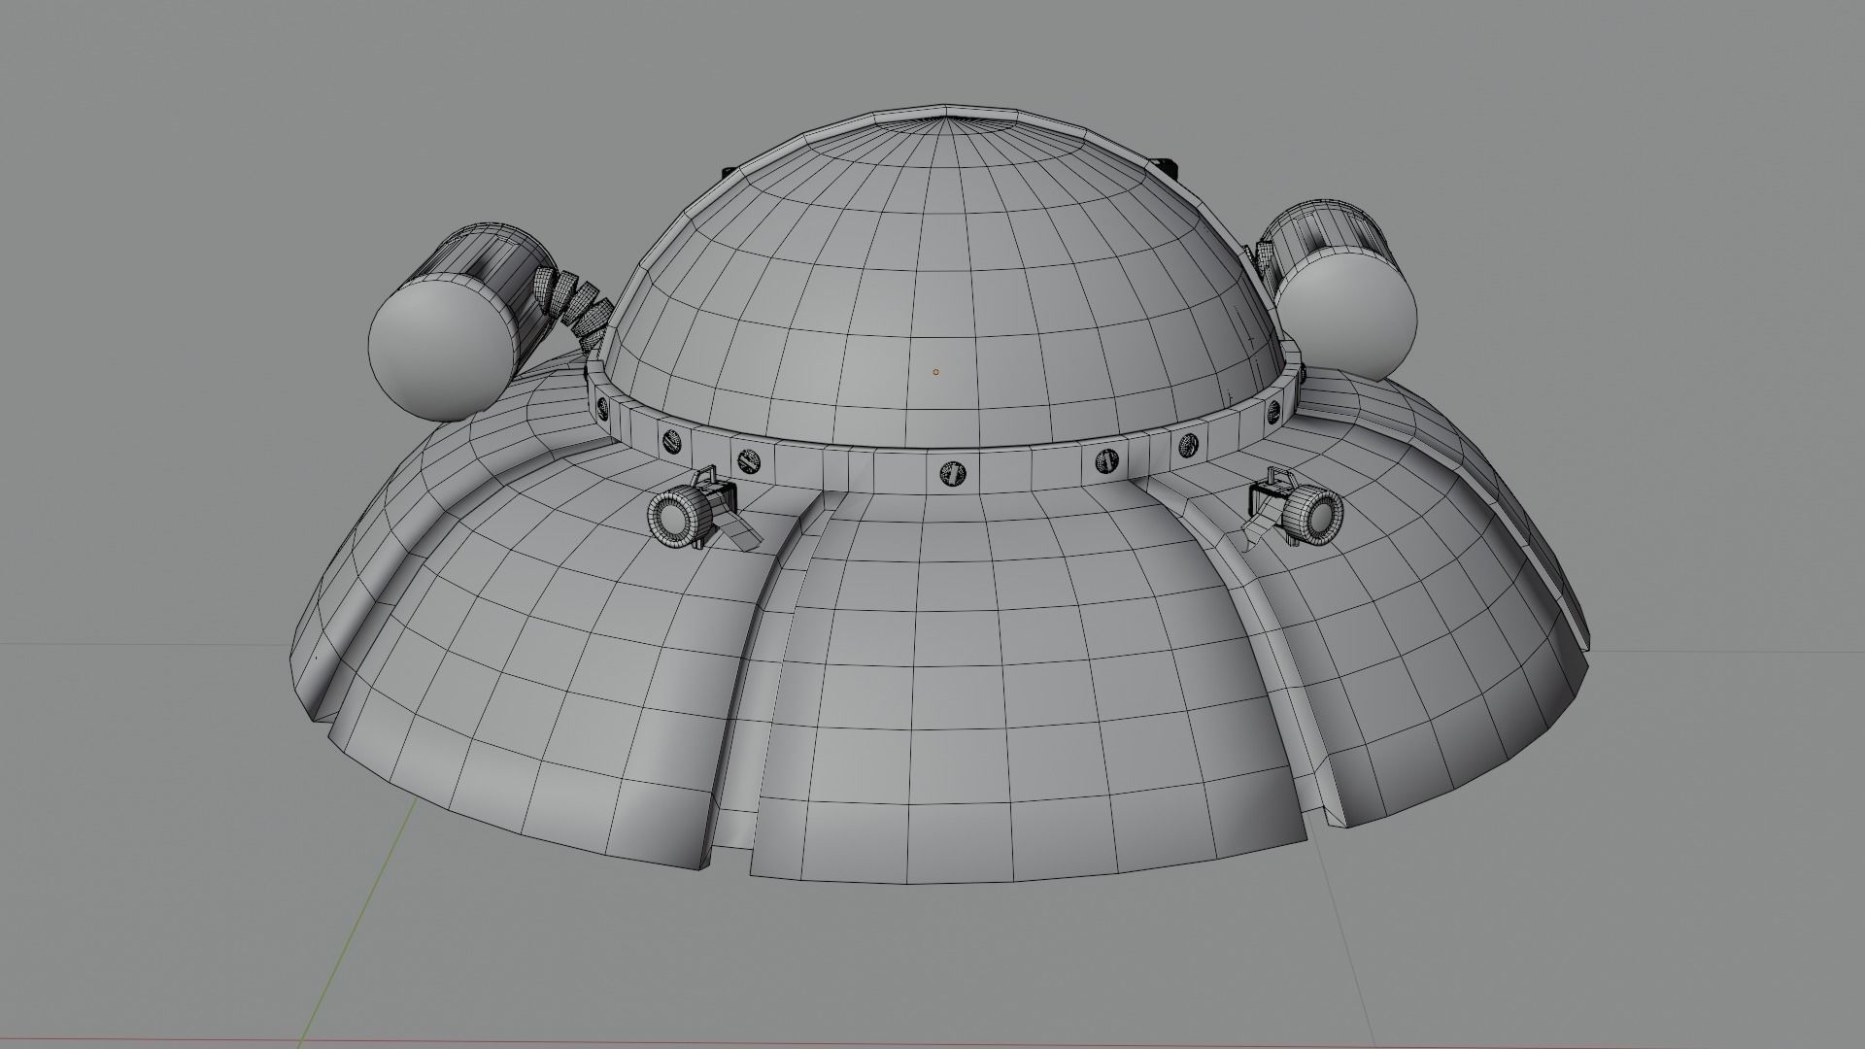The width and height of the screenshot is (1865, 1049).
Task: Click the orange origin dot on the dome
Action: coord(935,371)
